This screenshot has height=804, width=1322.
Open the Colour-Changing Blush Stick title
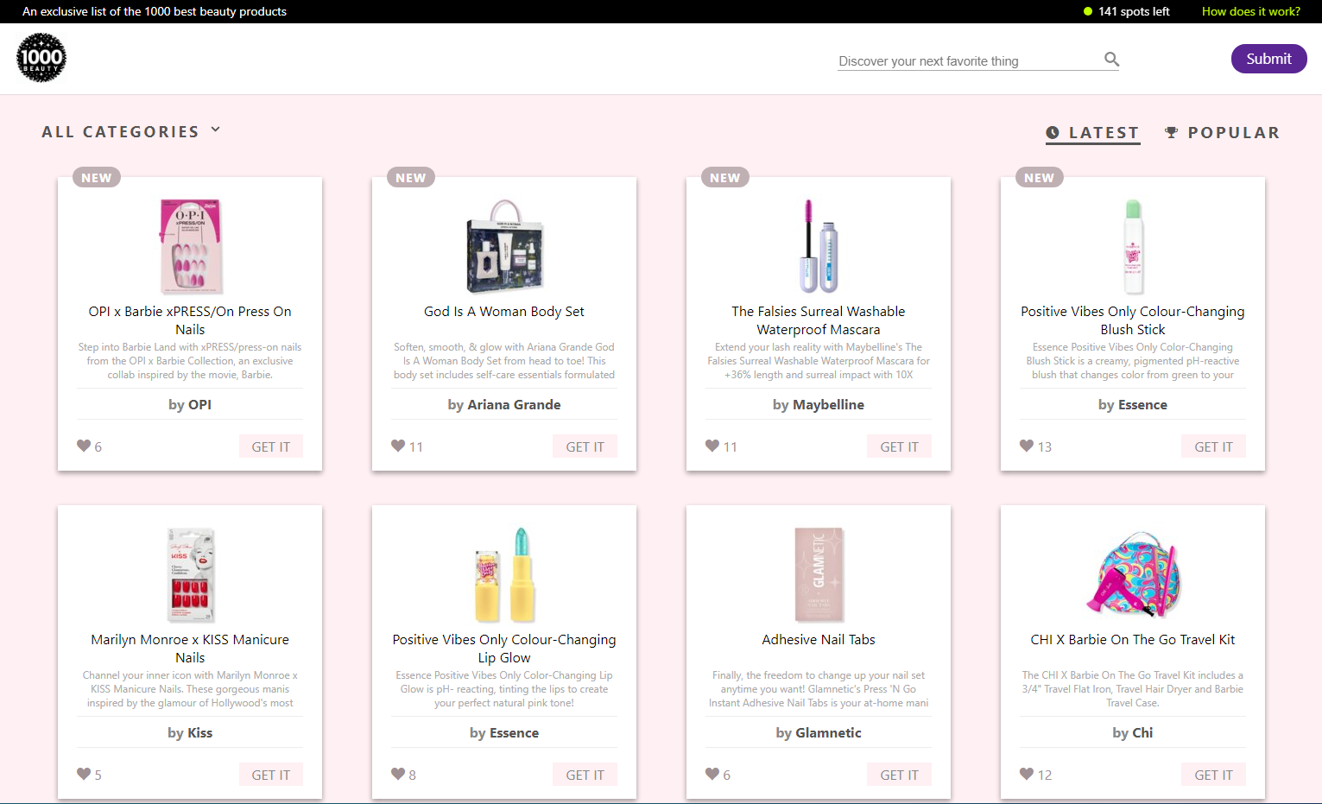1133,320
